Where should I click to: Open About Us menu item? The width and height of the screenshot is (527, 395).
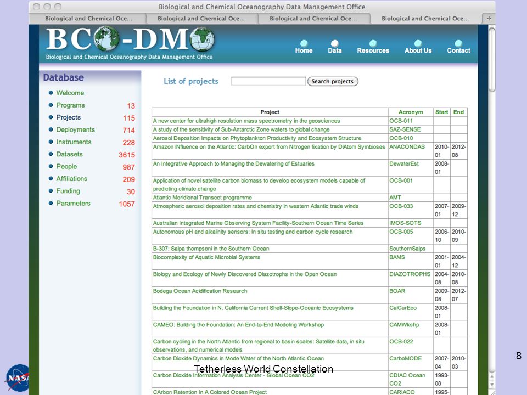(418, 50)
